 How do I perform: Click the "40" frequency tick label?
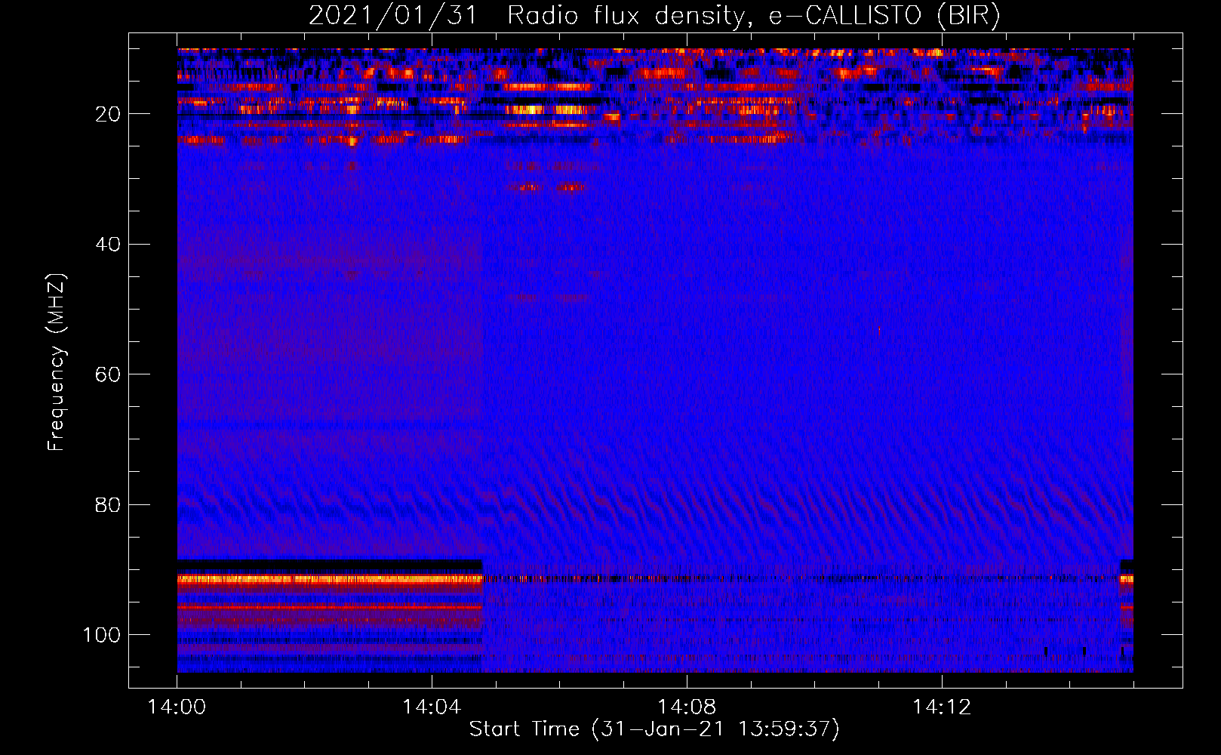click(109, 245)
